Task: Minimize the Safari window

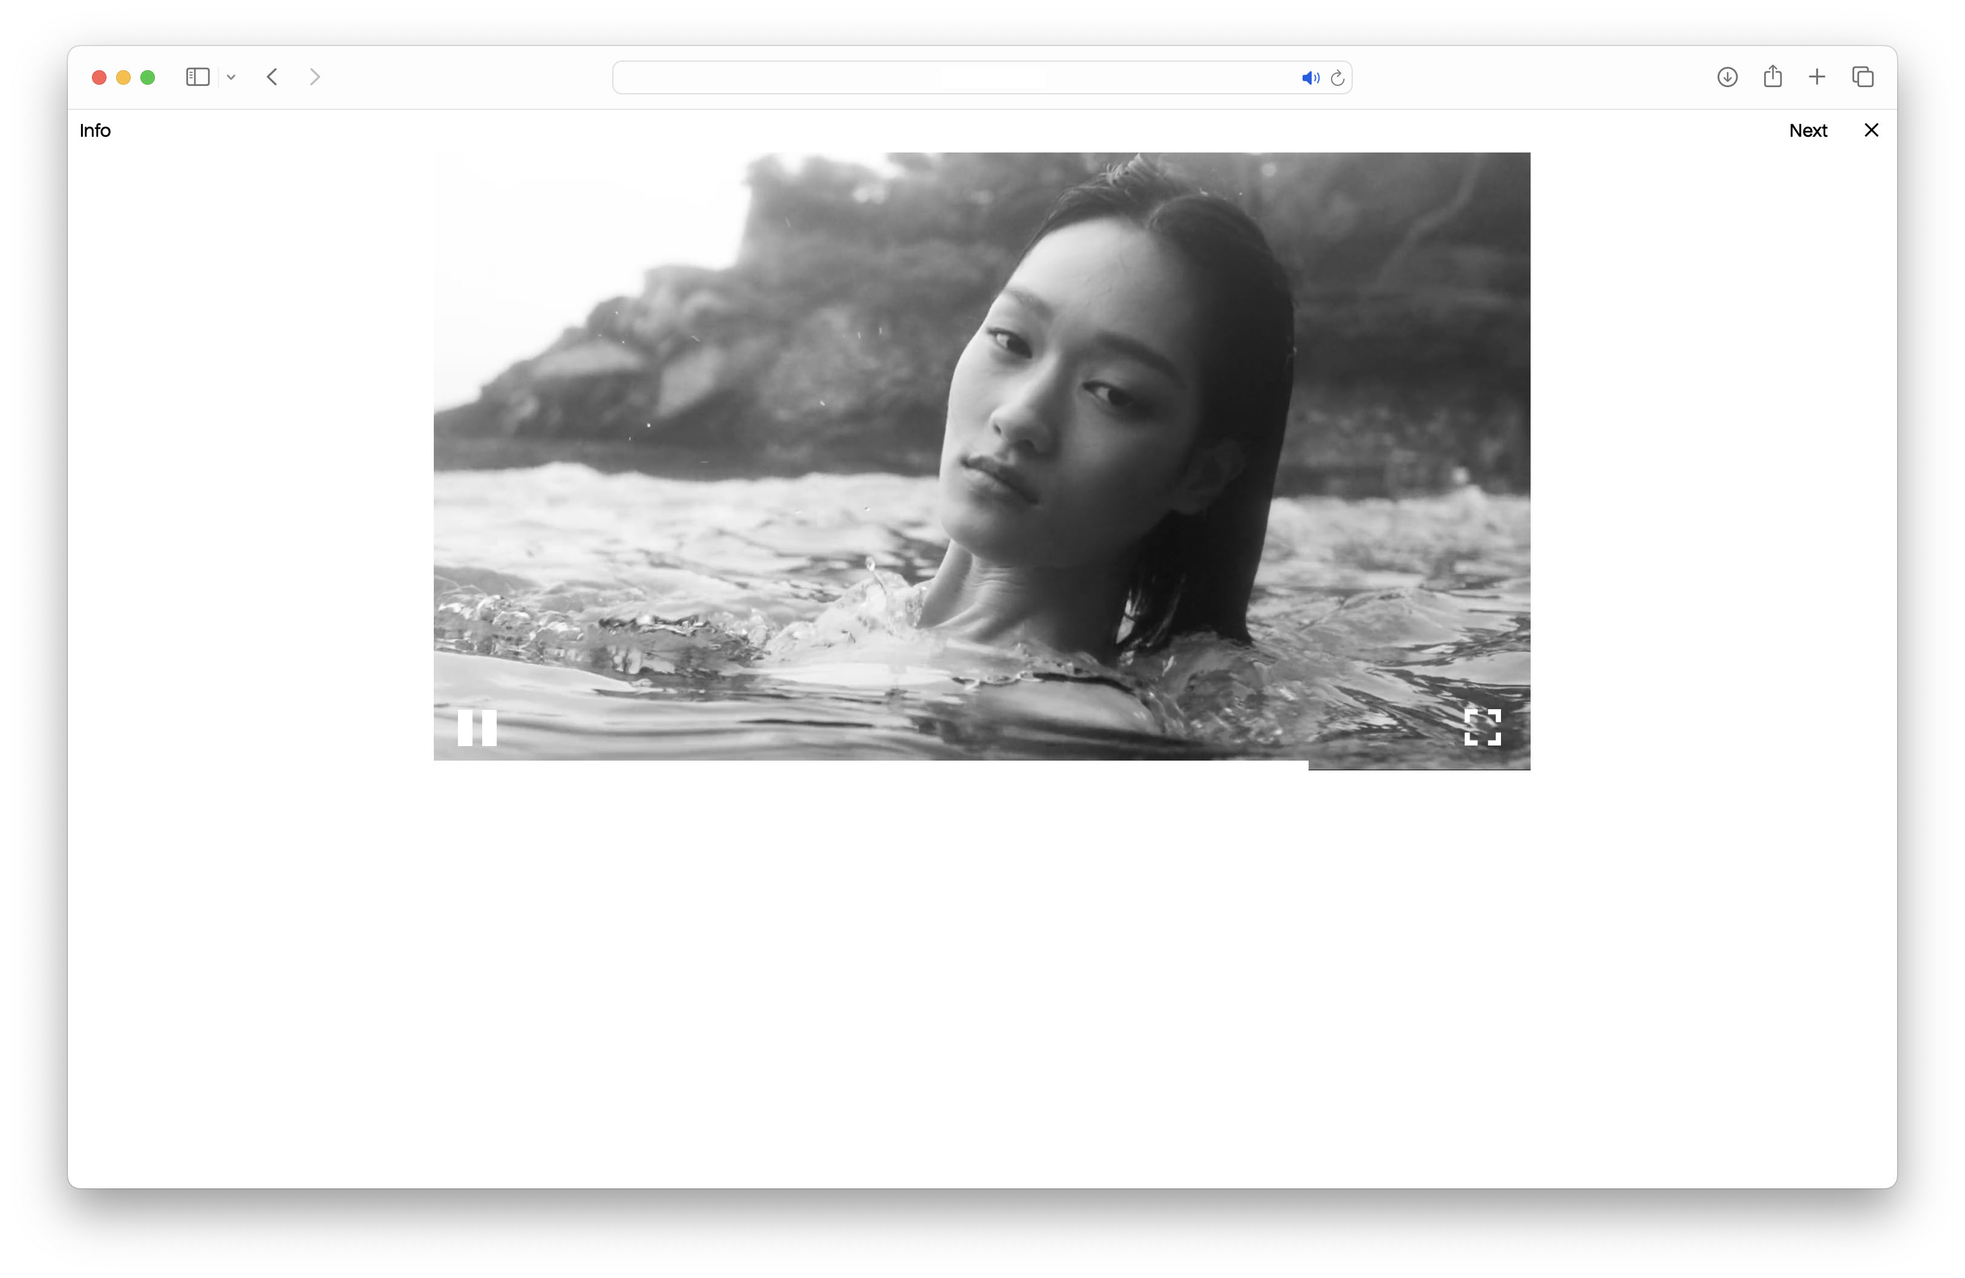Action: coord(123,77)
